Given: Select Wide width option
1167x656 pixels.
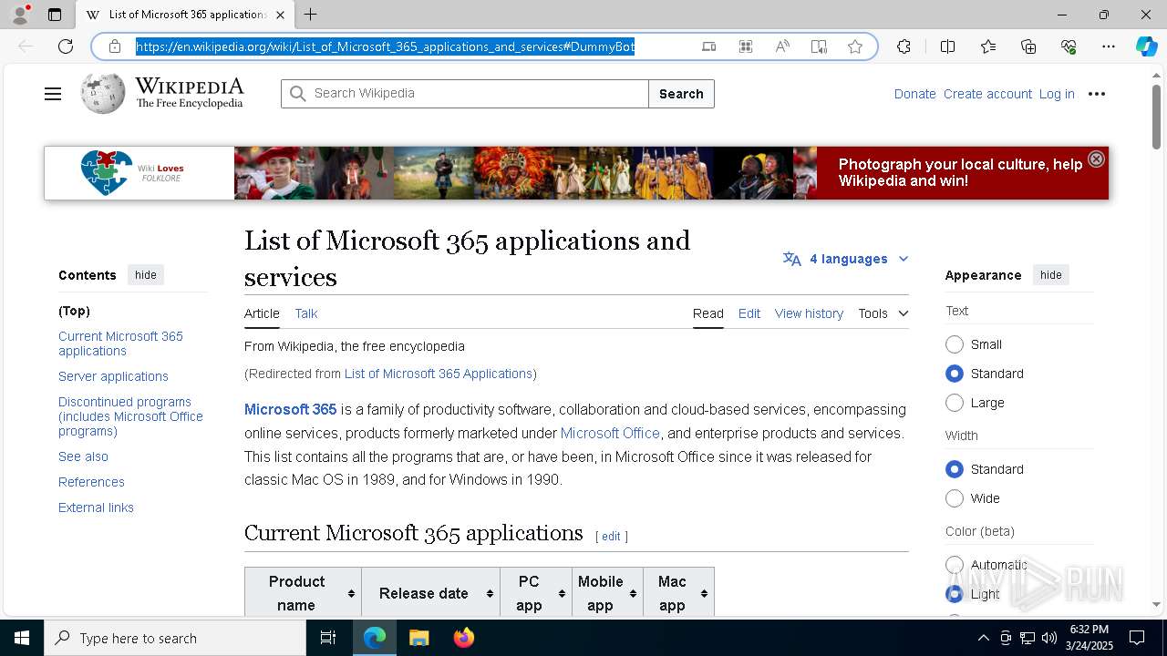Looking at the screenshot, I should point(955,498).
